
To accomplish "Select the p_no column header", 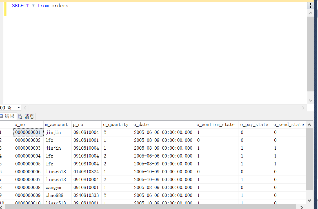I will click(86, 125).
